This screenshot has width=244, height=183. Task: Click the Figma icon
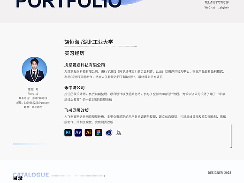coord(99,133)
